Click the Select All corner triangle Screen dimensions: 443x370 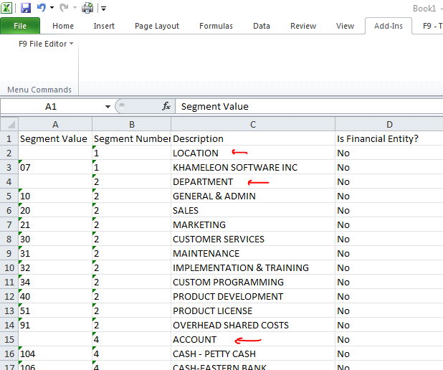[x=9, y=124]
